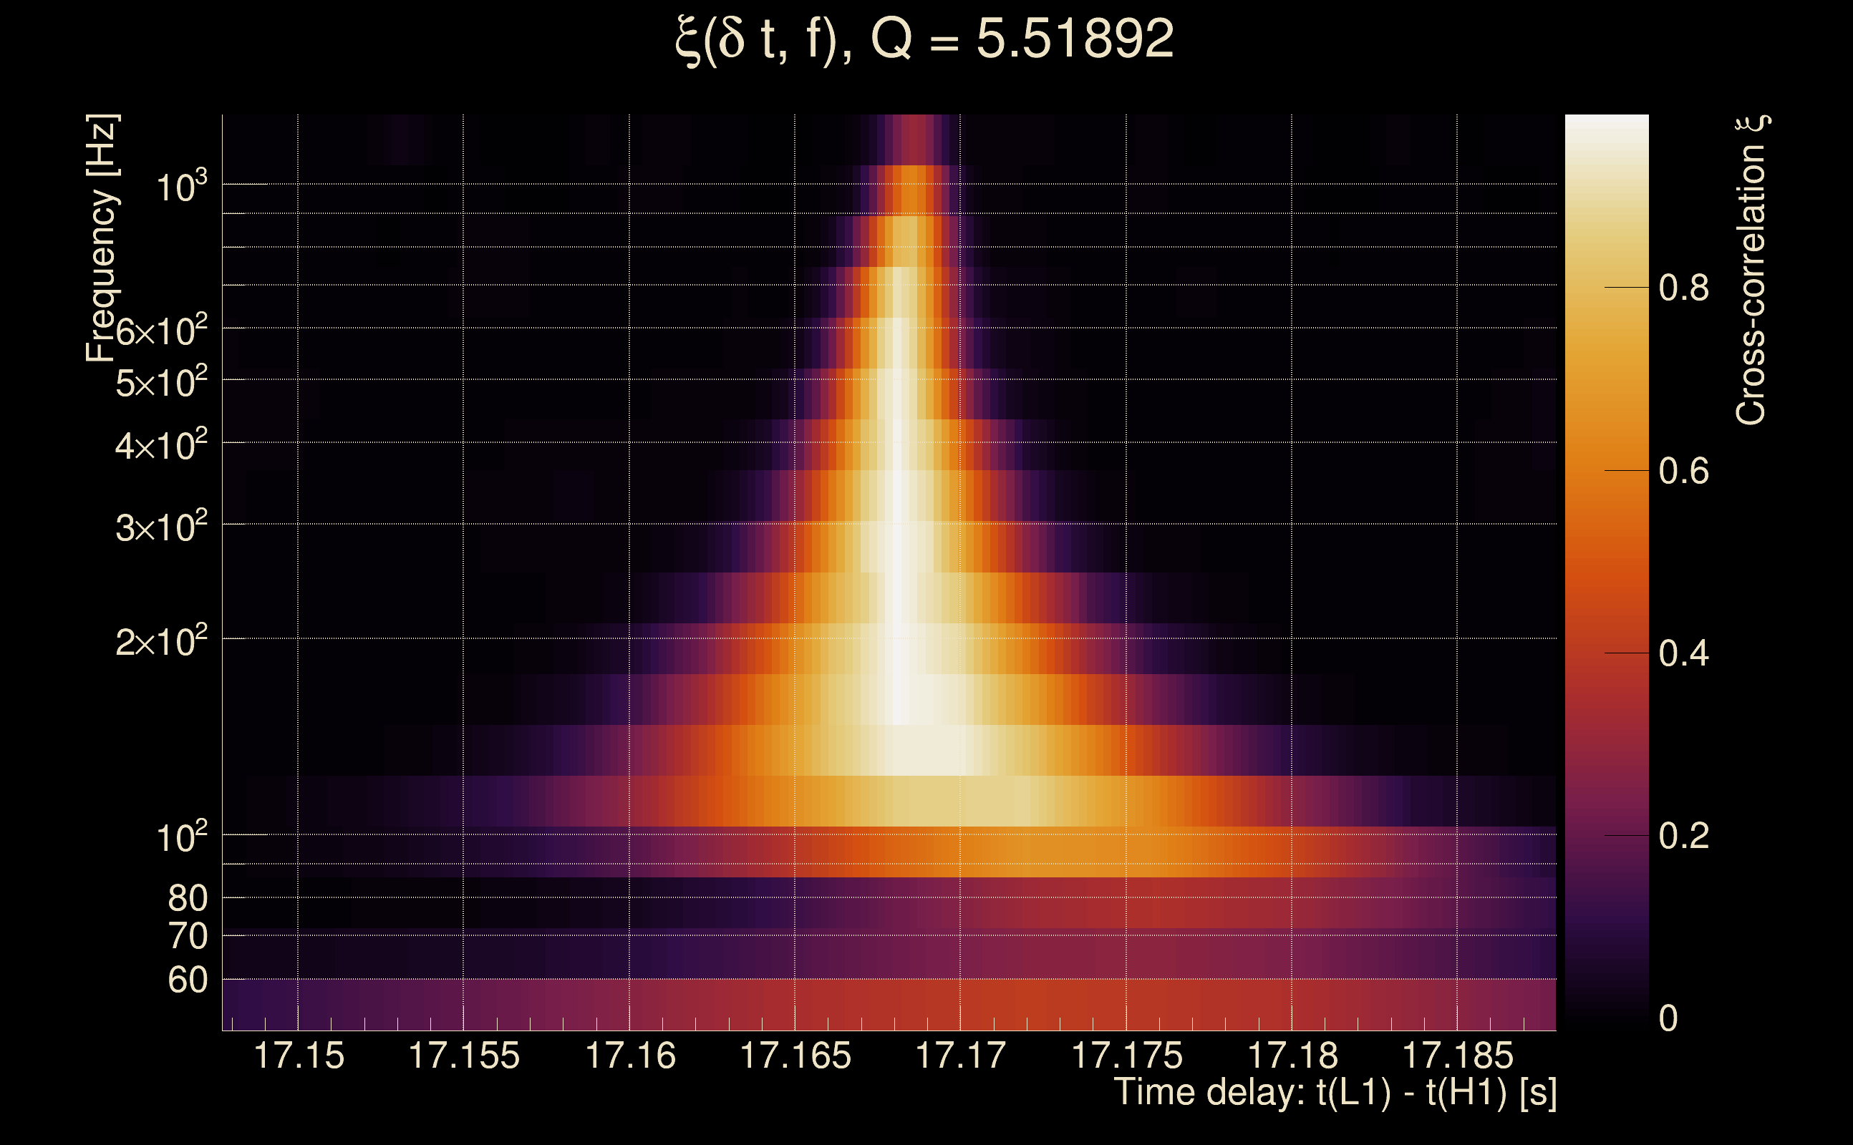Click the 0.8 colorbar tick label
This screenshot has width=1853, height=1145.
pos(1683,288)
